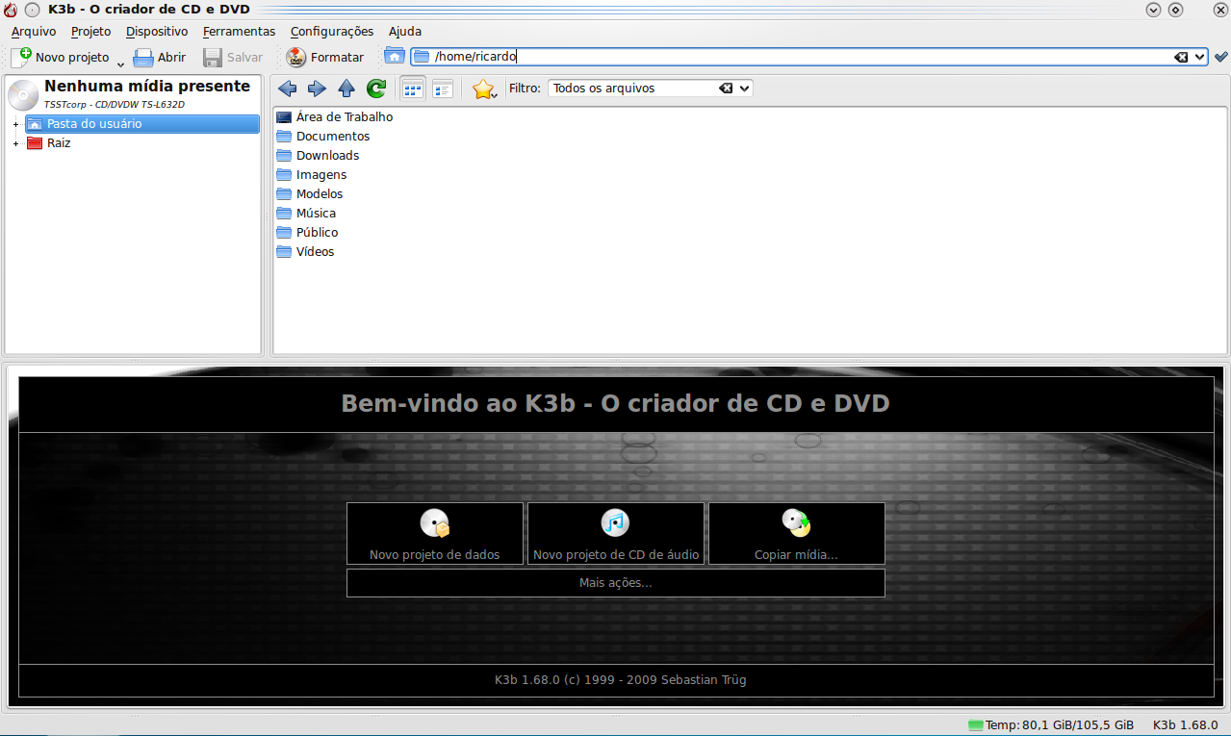Click the Abrir toolbar button

click(x=160, y=57)
